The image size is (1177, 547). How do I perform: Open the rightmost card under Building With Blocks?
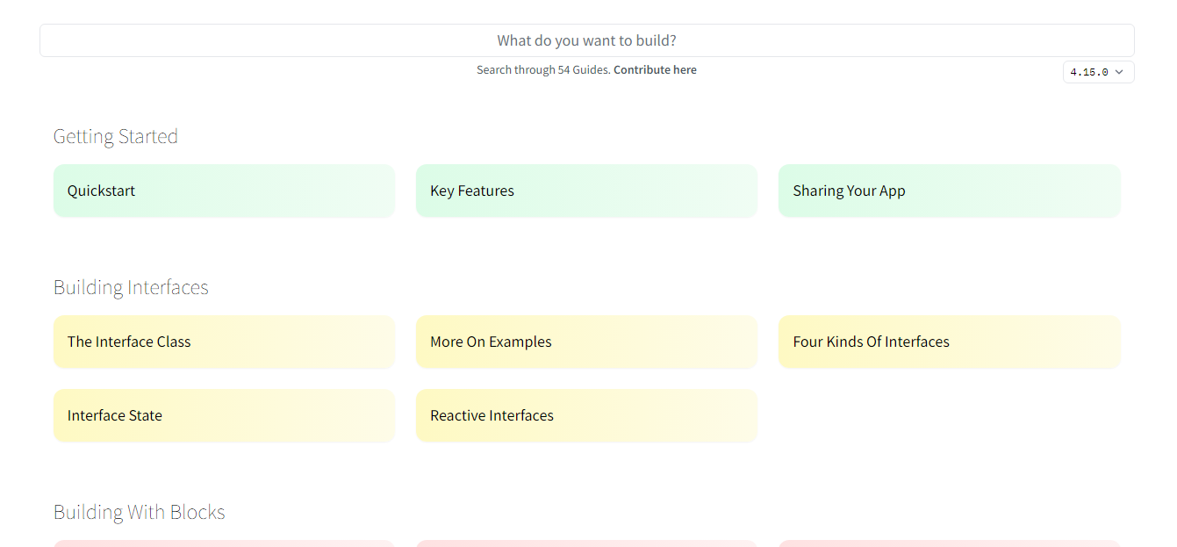coord(949,543)
